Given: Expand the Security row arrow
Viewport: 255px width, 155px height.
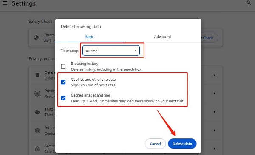Looking at the screenshot, I should point(215,149).
